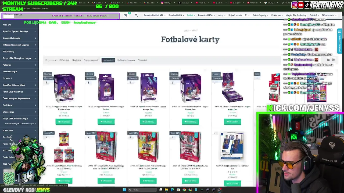Expand Příslušenství menu
344x193 pixels.
click(x=329, y=15)
